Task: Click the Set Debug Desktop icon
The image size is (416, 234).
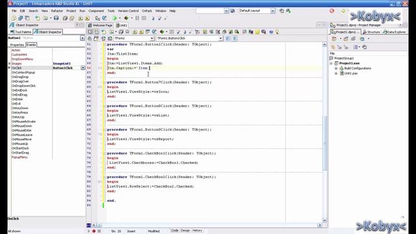Action: coord(289,10)
